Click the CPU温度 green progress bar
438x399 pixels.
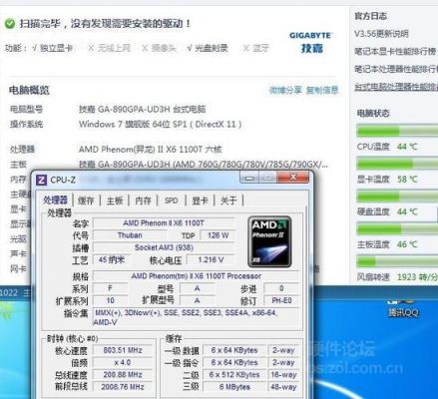[x=397, y=131]
